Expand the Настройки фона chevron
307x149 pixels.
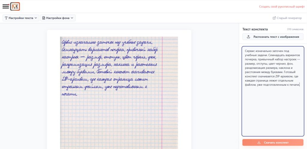(72, 18)
